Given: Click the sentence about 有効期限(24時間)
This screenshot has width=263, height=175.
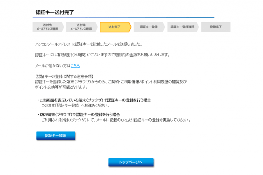Looking at the screenshot, I should coord(102,55).
